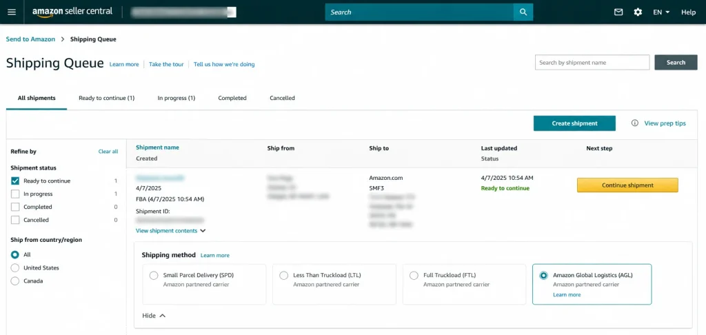Viewport: 706px width, 335px height.
Task: Open the hamburger navigation menu
Action: tap(12, 12)
